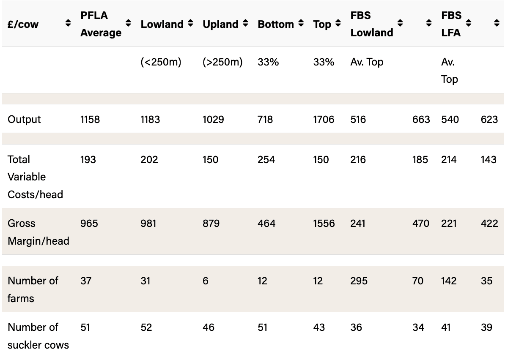Image resolution: width=505 pixels, height=360 pixels.
Task: Select the Av. Top cell under FBS Lowland
Action: coord(366,62)
